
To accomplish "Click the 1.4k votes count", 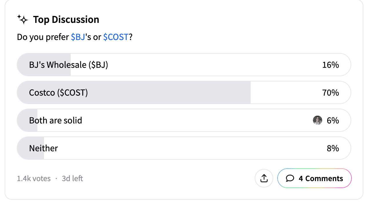I will coord(34,178).
